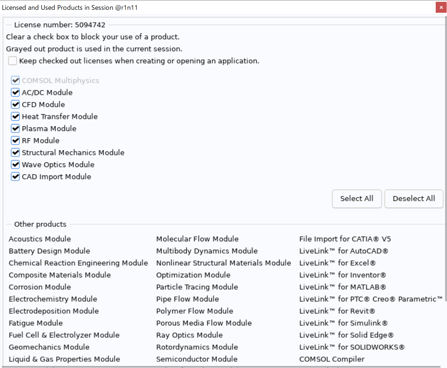Disable the Heat Transfer Module checkbox
The image size is (447, 368).
click(15, 116)
